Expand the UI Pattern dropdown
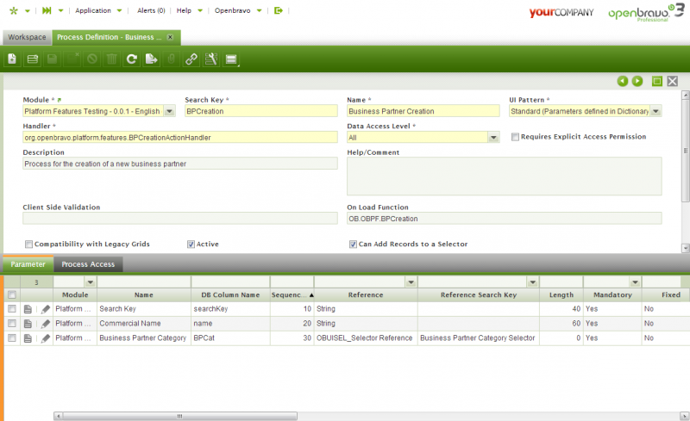The image size is (690, 421). [x=656, y=111]
